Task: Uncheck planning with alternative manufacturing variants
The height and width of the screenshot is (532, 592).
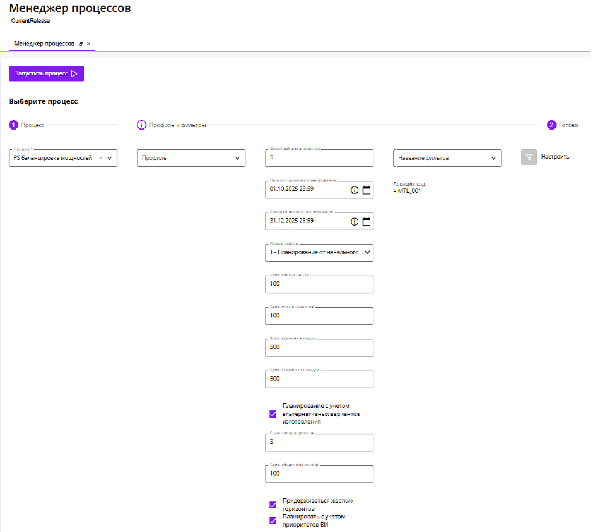Action: (x=273, y=414)
